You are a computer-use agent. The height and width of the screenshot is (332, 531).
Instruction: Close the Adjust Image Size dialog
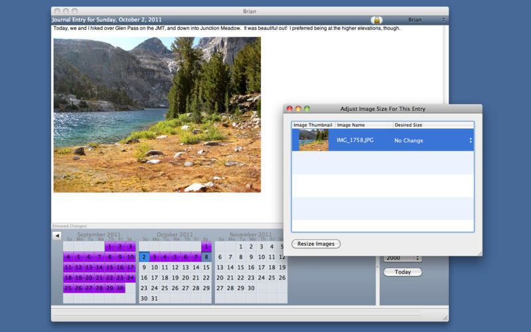(x=289, y=109)
